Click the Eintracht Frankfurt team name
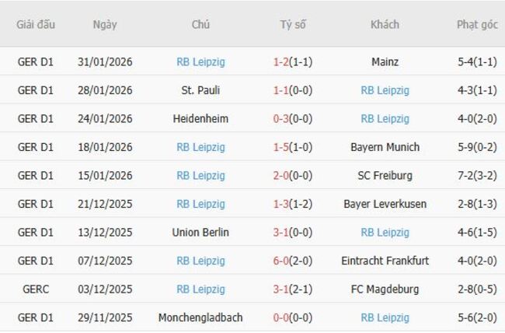This screenshot has width=505, height=333. tap(385, 261)
